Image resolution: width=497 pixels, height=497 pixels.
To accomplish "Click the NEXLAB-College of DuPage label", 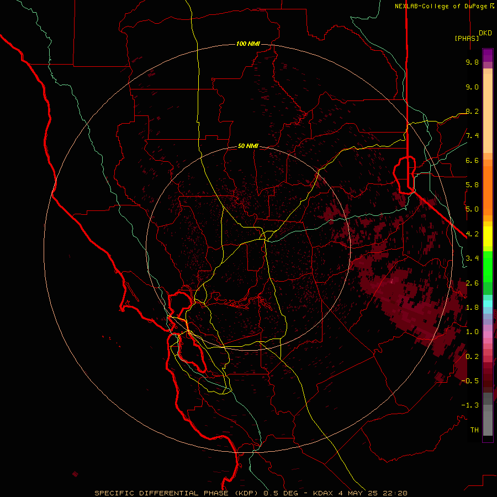I will (444, 6).
